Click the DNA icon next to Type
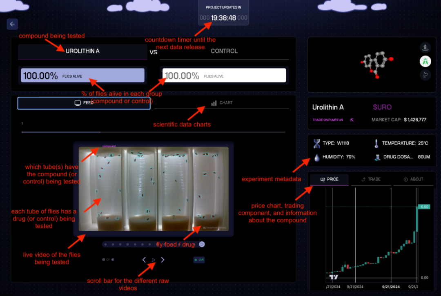 point(317,143)
